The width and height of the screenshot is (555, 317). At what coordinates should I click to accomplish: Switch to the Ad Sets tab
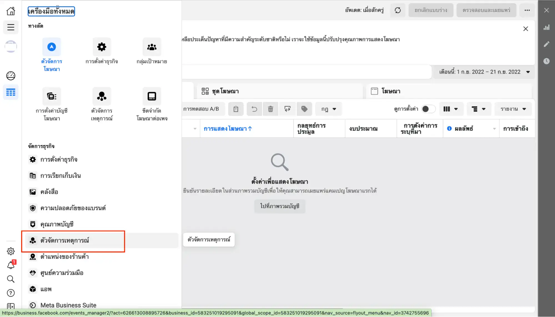click(225, 91)
